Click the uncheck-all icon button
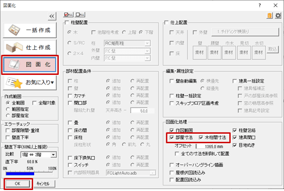The width and height of the screenshot is (284, 191). 80,15
